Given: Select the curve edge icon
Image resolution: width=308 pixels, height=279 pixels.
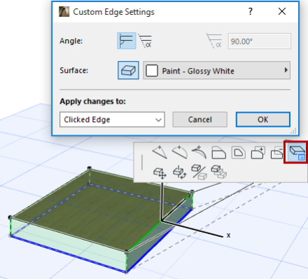Looking at the screenshot, I should [x=179, y=152].
